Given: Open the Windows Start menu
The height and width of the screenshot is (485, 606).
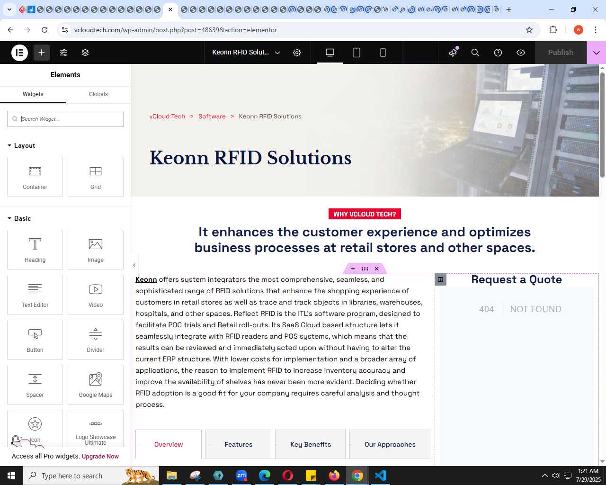Looking at the screenshot, I should (11, 476).
